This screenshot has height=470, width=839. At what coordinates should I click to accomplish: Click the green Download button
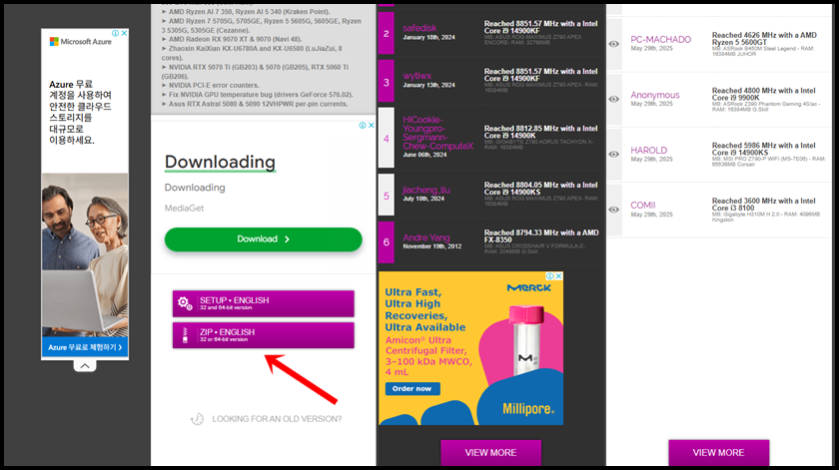[x=264, y=239]
